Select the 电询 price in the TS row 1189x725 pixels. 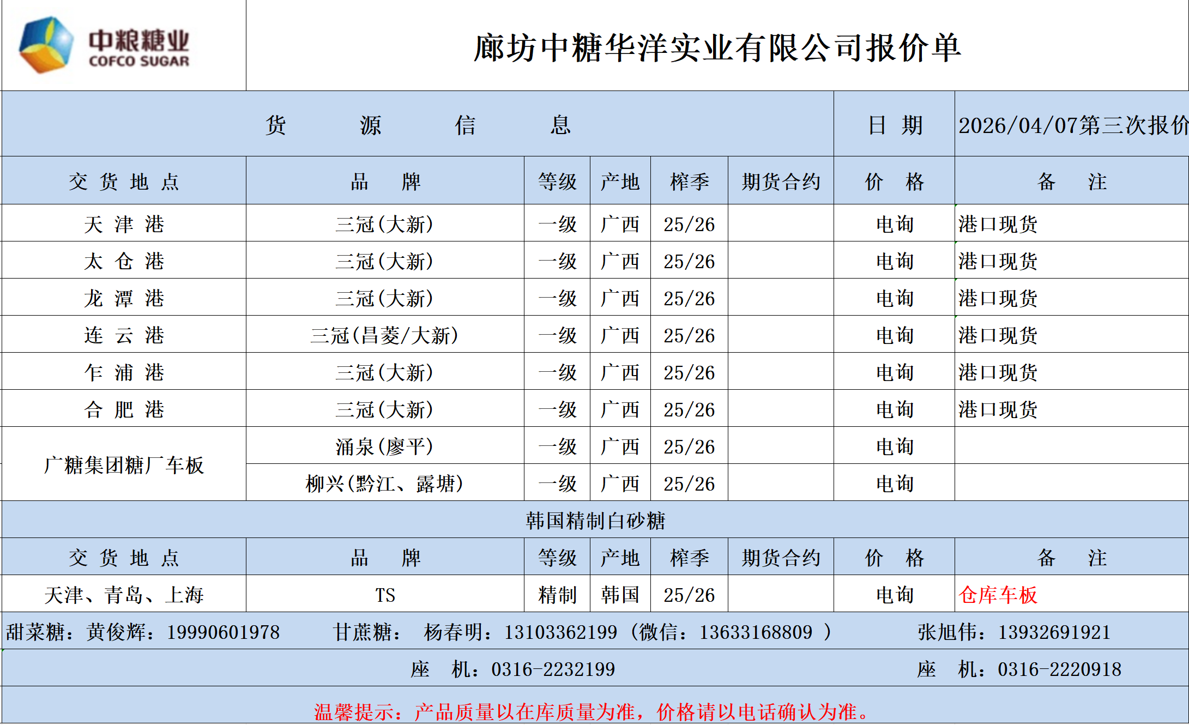895,595
